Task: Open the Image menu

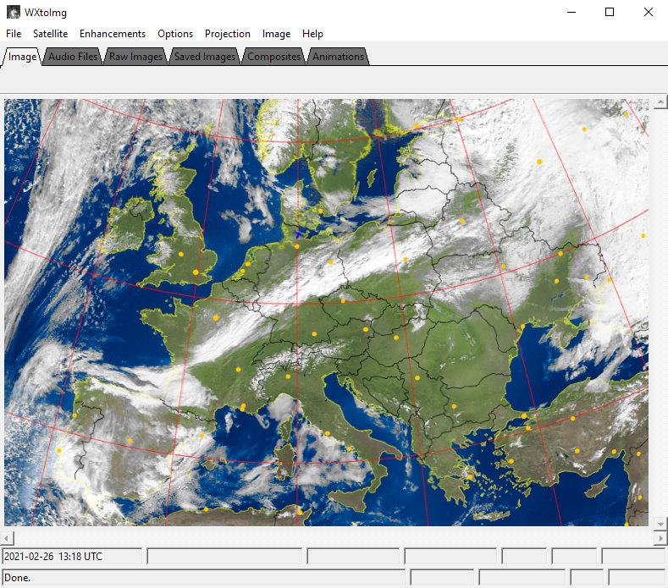Action: 276,34
